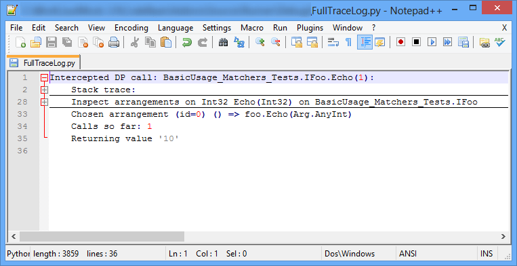Image resolution: width=517 pixels, height=266 pixels.
Task: Undo the last action
Action: click(x=187, y=42)
